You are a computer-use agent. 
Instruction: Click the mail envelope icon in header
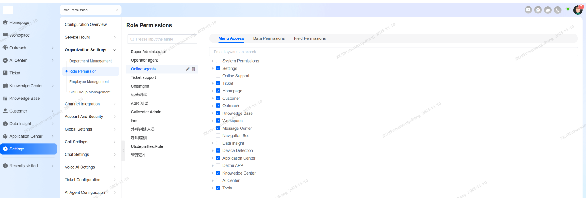528,10
